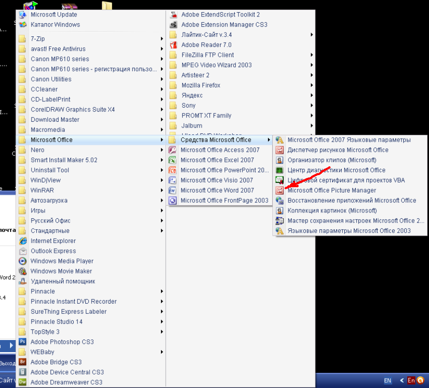
Task: Click the orange avast tray icon
Action: [420, 380]
